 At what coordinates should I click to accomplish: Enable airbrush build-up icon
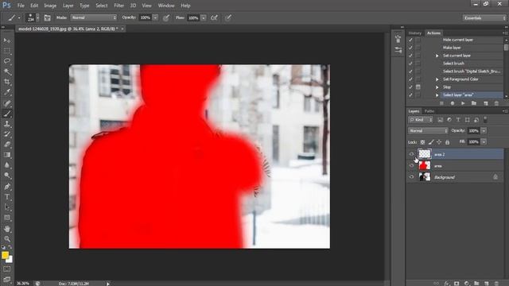(x=214, y=17)
